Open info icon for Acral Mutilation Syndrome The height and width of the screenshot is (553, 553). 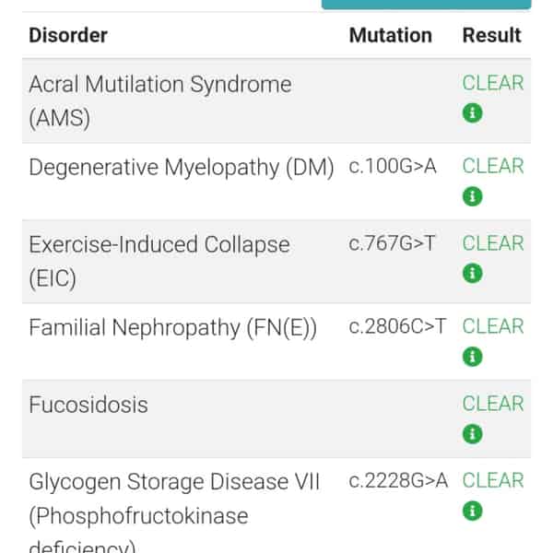coord(472,112)
